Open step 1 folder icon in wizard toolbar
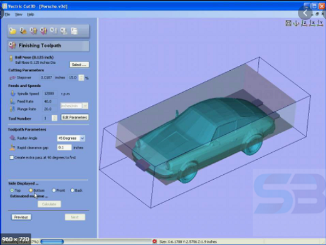The height and width of the screenshot is (245, 326). (x=13, y=31)
